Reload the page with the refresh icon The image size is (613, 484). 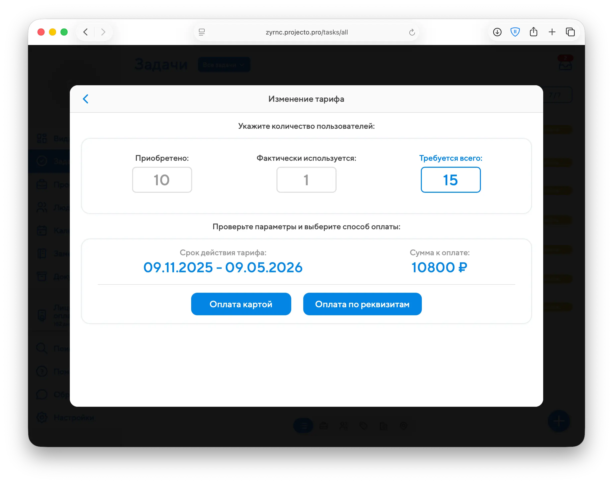tap(412, 32)
